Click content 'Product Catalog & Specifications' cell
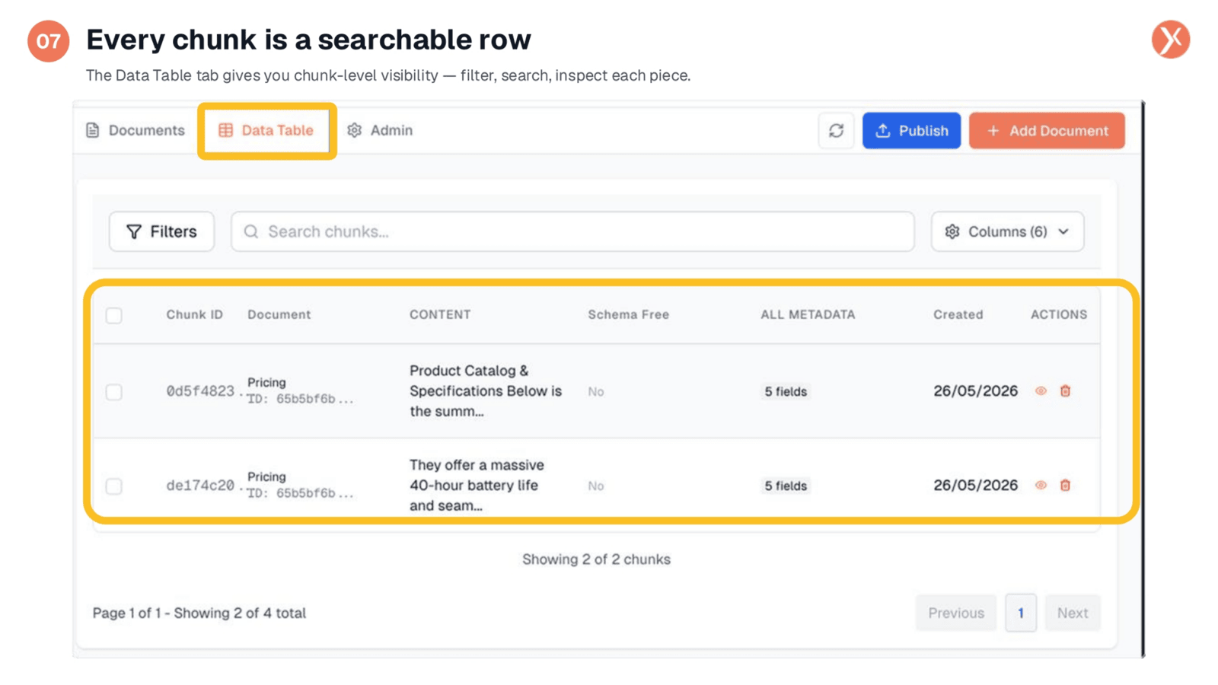1218x685 pixels. (x=486, y=390)
